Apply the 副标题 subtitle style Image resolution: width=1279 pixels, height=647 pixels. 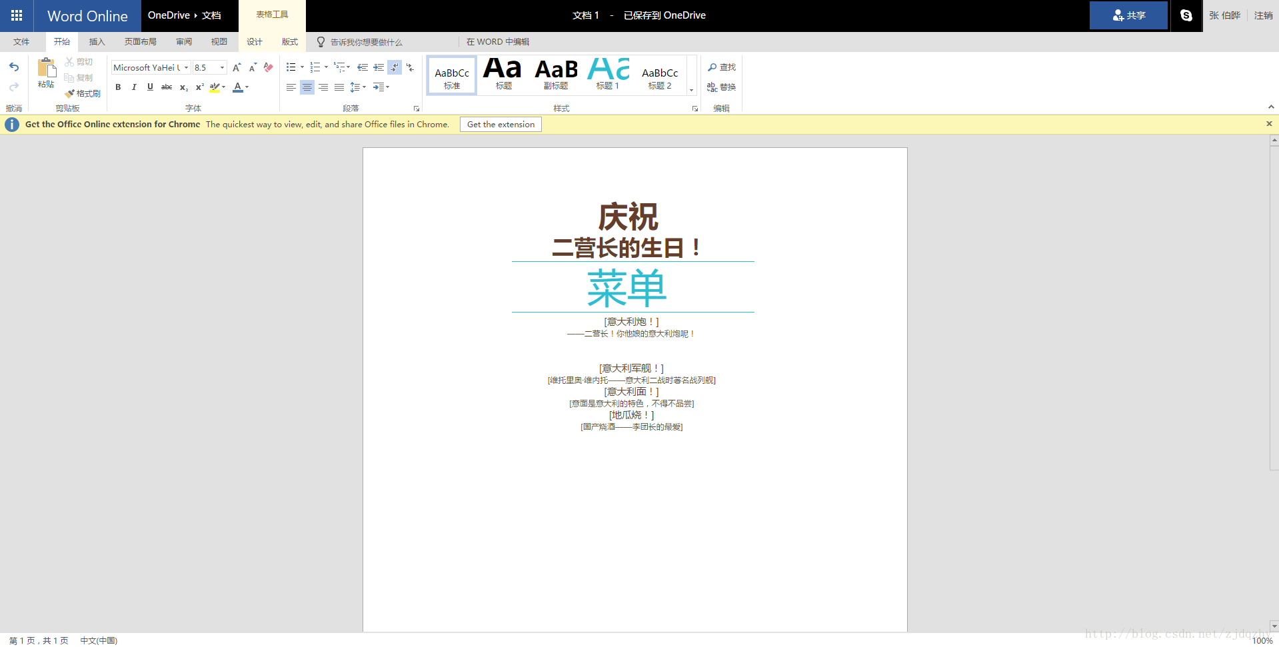[556, 75]
